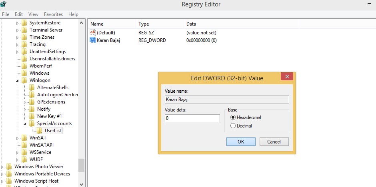Select the Windows Script Host key
Viewport: 376px width, 187px height.
click(x=36, y=181)
